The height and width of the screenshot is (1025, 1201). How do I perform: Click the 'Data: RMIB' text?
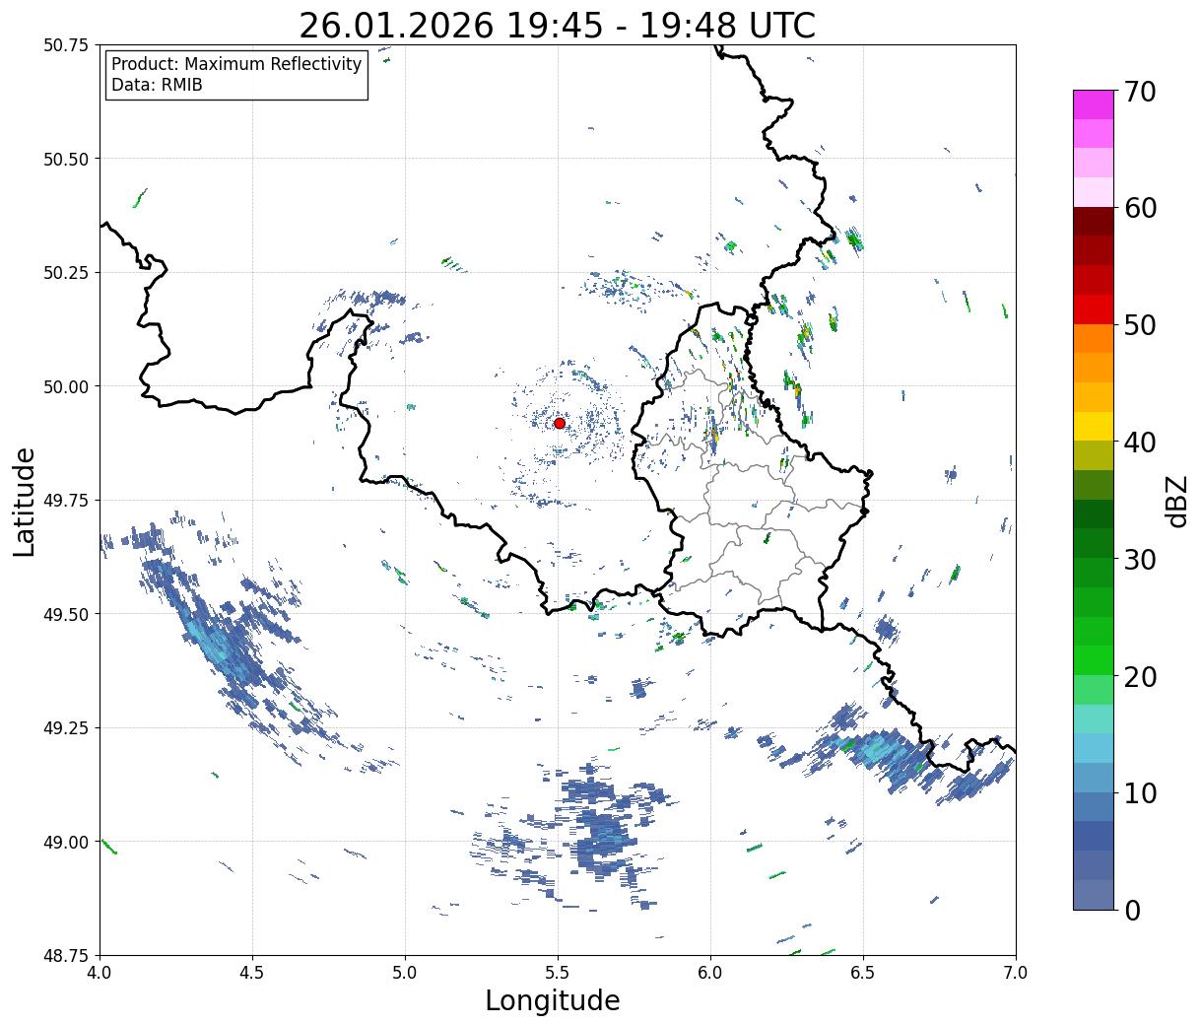[157, 86]
